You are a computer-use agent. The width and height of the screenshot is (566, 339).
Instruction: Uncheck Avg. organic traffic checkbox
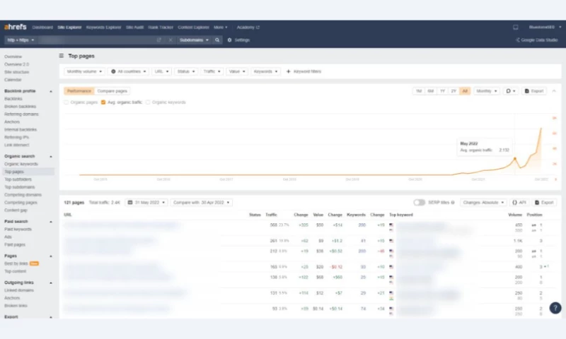[x=103, y=102]
